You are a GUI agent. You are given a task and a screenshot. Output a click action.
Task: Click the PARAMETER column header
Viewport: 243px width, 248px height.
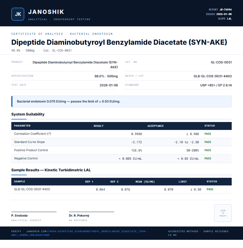coord(22,126)
